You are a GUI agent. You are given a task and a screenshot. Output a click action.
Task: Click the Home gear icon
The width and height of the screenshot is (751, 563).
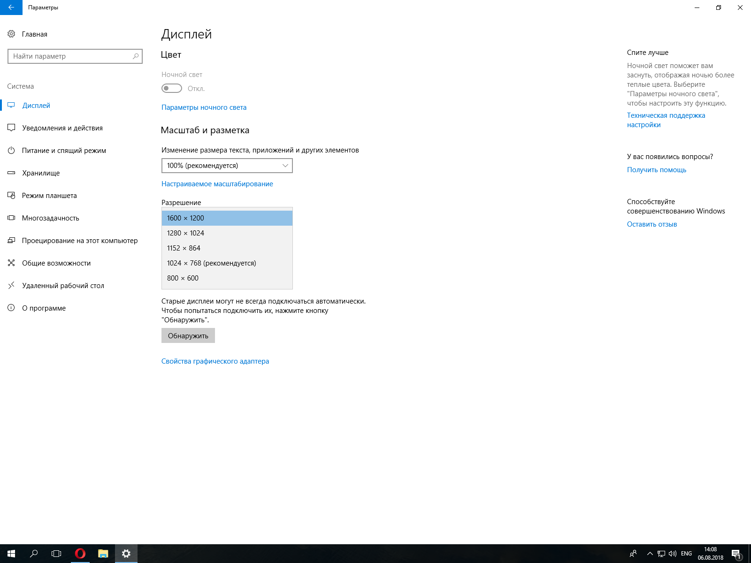coord(11,34)
